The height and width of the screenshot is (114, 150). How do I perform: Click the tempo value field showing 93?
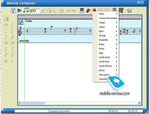36,11
